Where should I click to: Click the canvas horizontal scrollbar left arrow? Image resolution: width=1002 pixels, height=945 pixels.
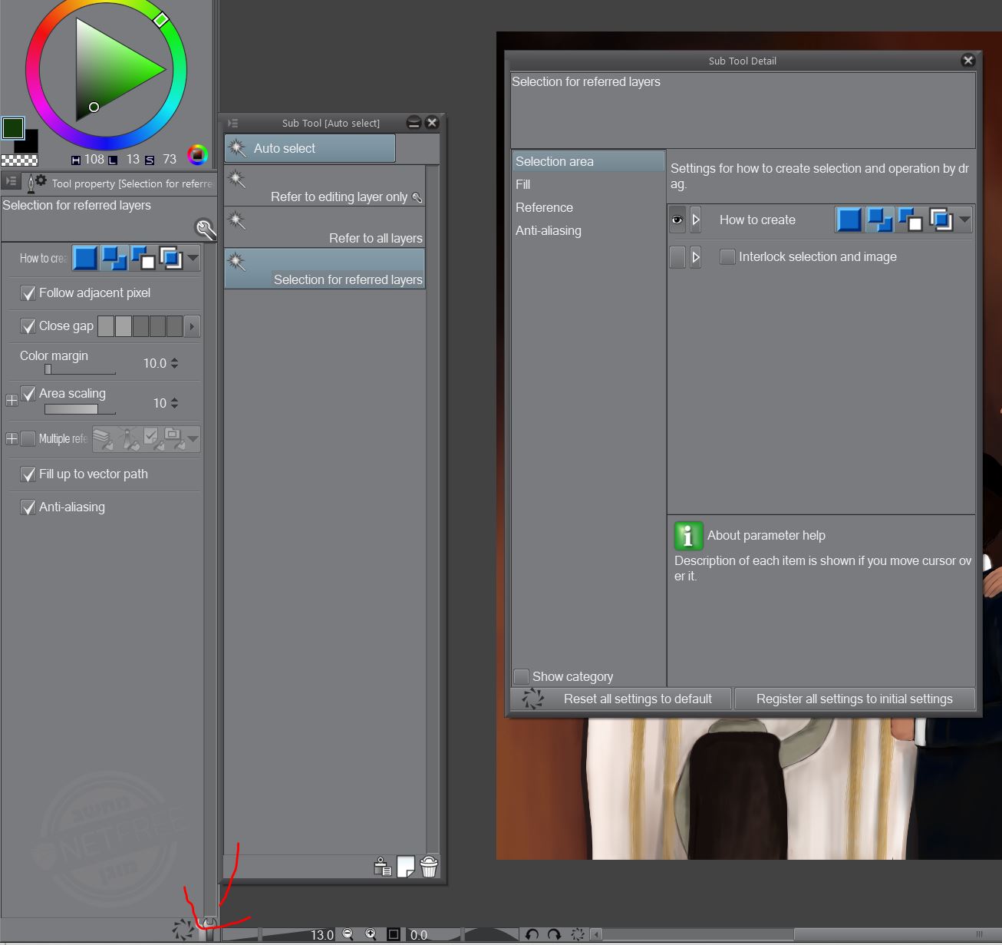point(596,934)
